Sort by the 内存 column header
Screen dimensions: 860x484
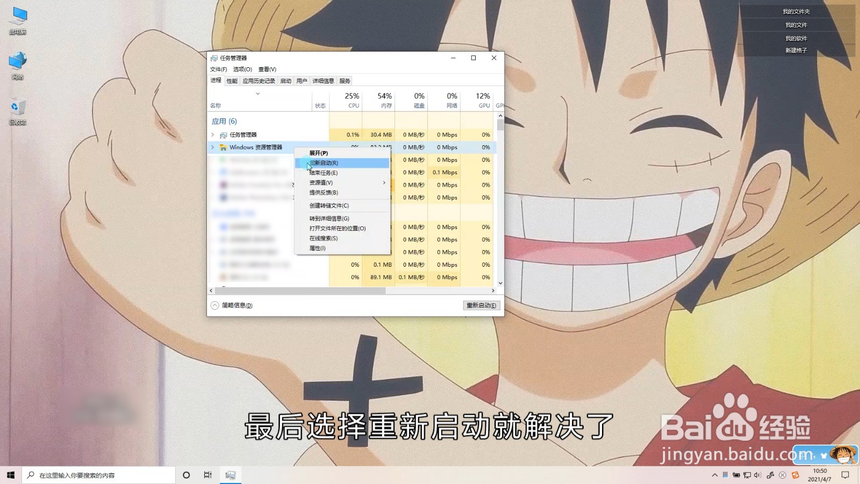(x=378, y=101)
